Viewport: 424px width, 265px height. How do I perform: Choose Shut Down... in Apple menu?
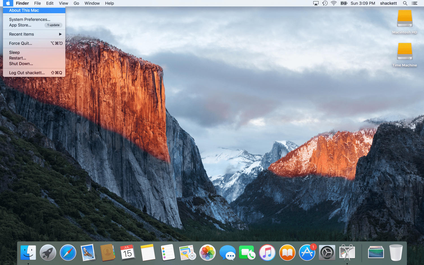[x=34, y=64]
